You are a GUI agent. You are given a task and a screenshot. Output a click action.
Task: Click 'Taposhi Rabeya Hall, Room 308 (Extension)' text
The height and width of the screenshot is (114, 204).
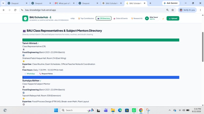coord(42,96)
